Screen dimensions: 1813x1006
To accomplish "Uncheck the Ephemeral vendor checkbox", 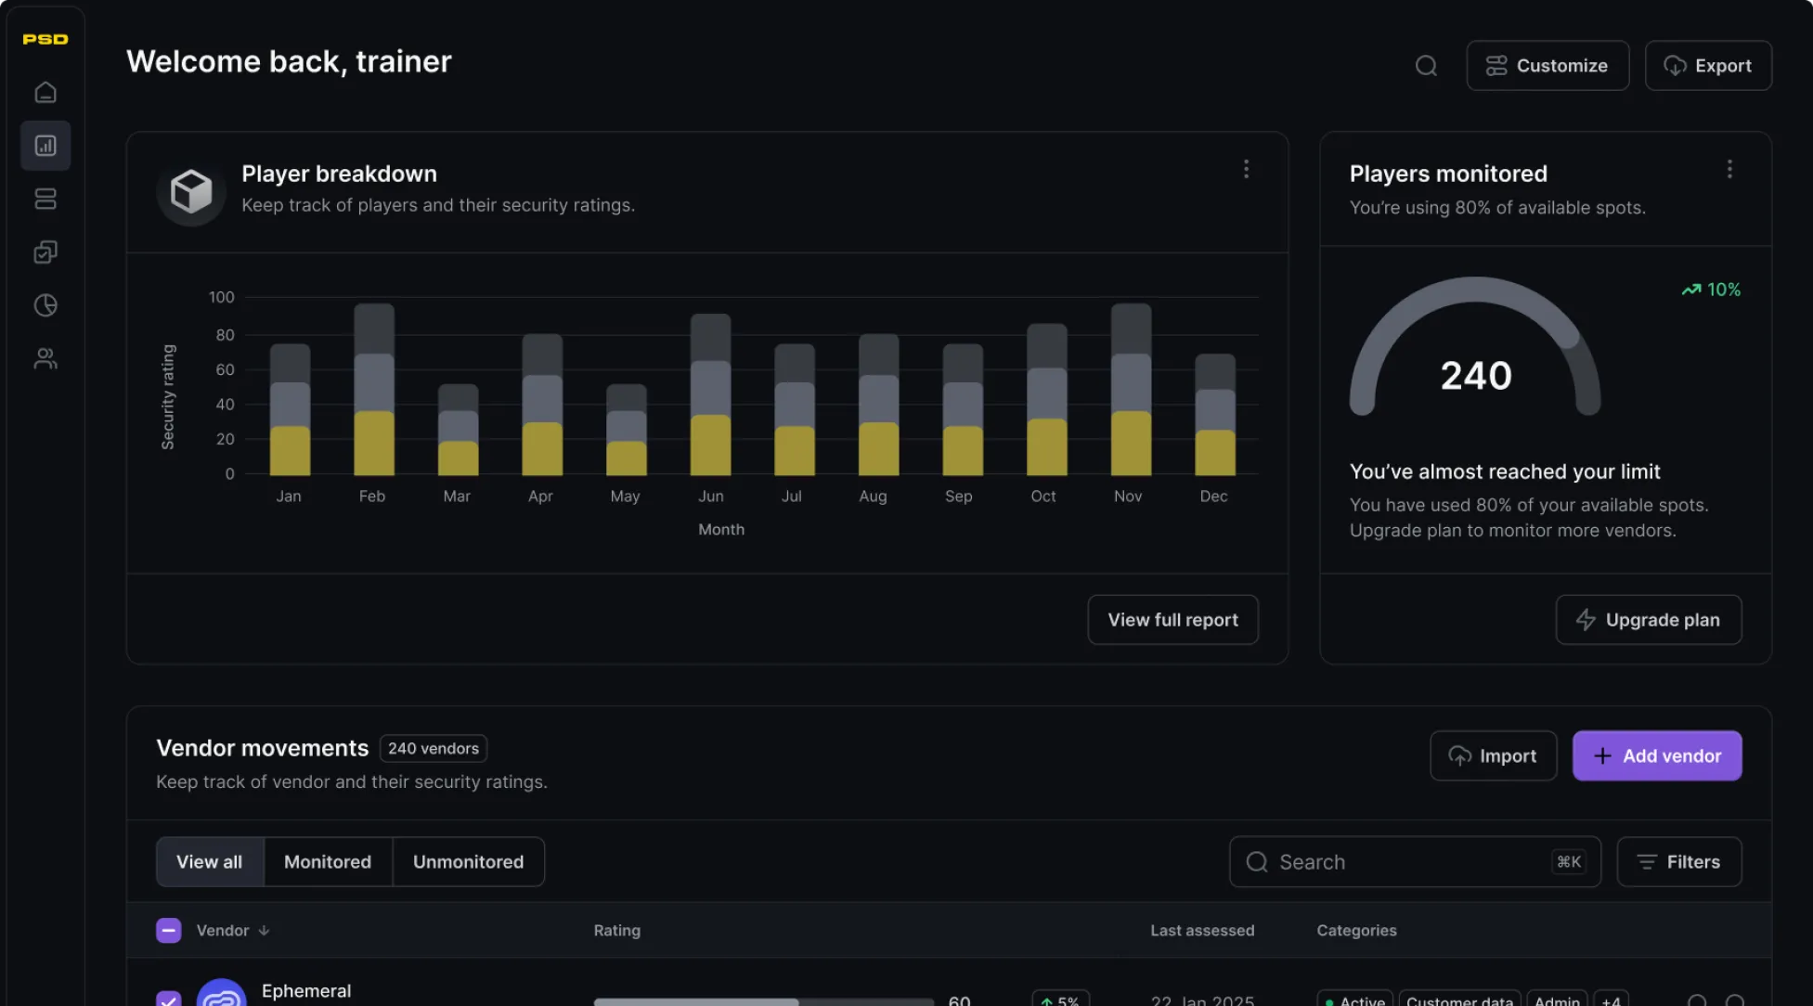I will pyautogui.click(x=168, y=1000).
